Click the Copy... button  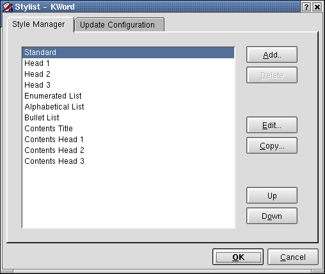point(272,145)
